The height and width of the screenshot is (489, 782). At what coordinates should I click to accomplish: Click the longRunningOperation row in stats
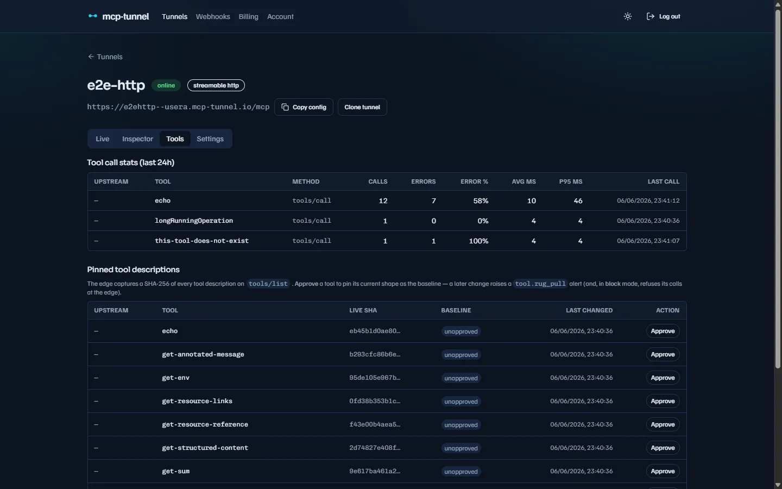point(387,221)
